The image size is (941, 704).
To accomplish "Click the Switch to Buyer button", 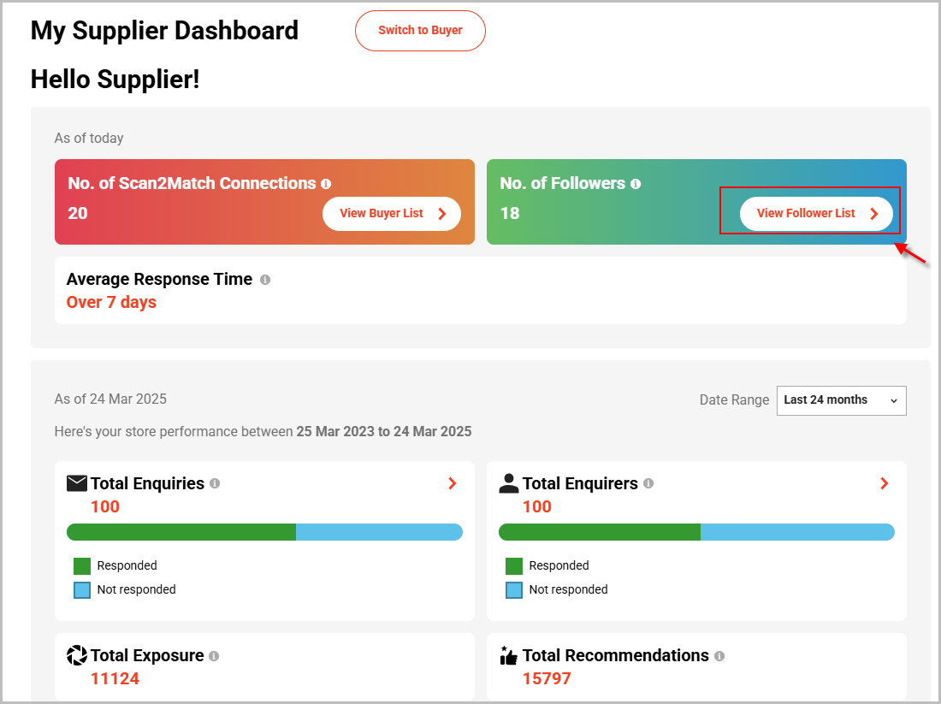I will click(420, 31).
